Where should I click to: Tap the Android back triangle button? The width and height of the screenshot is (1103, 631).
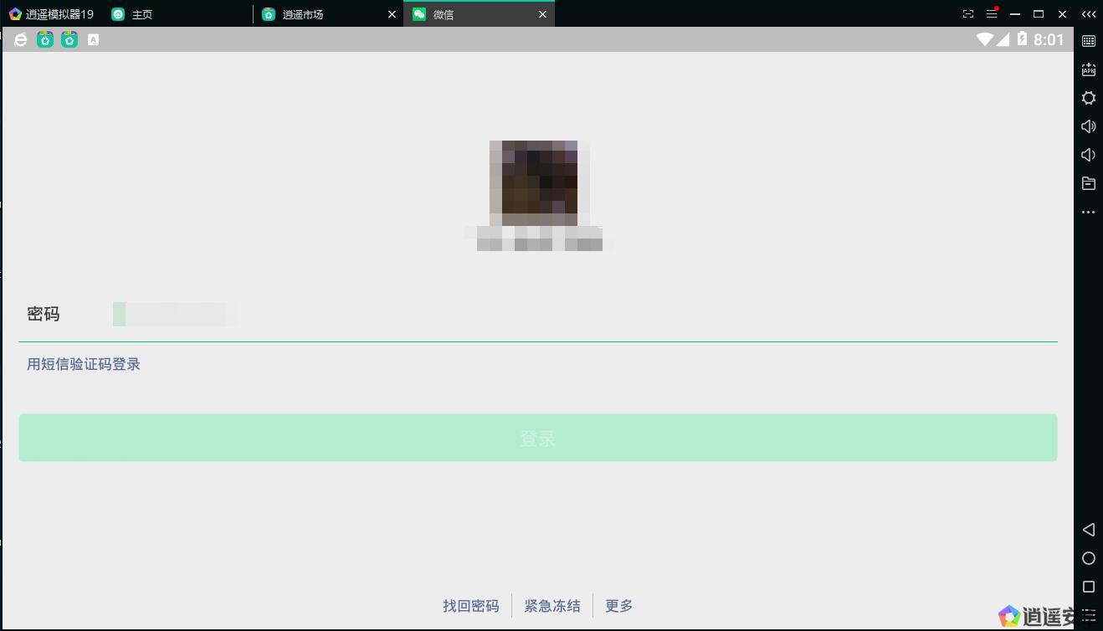pyautogui.click(x=1088, y=530)
